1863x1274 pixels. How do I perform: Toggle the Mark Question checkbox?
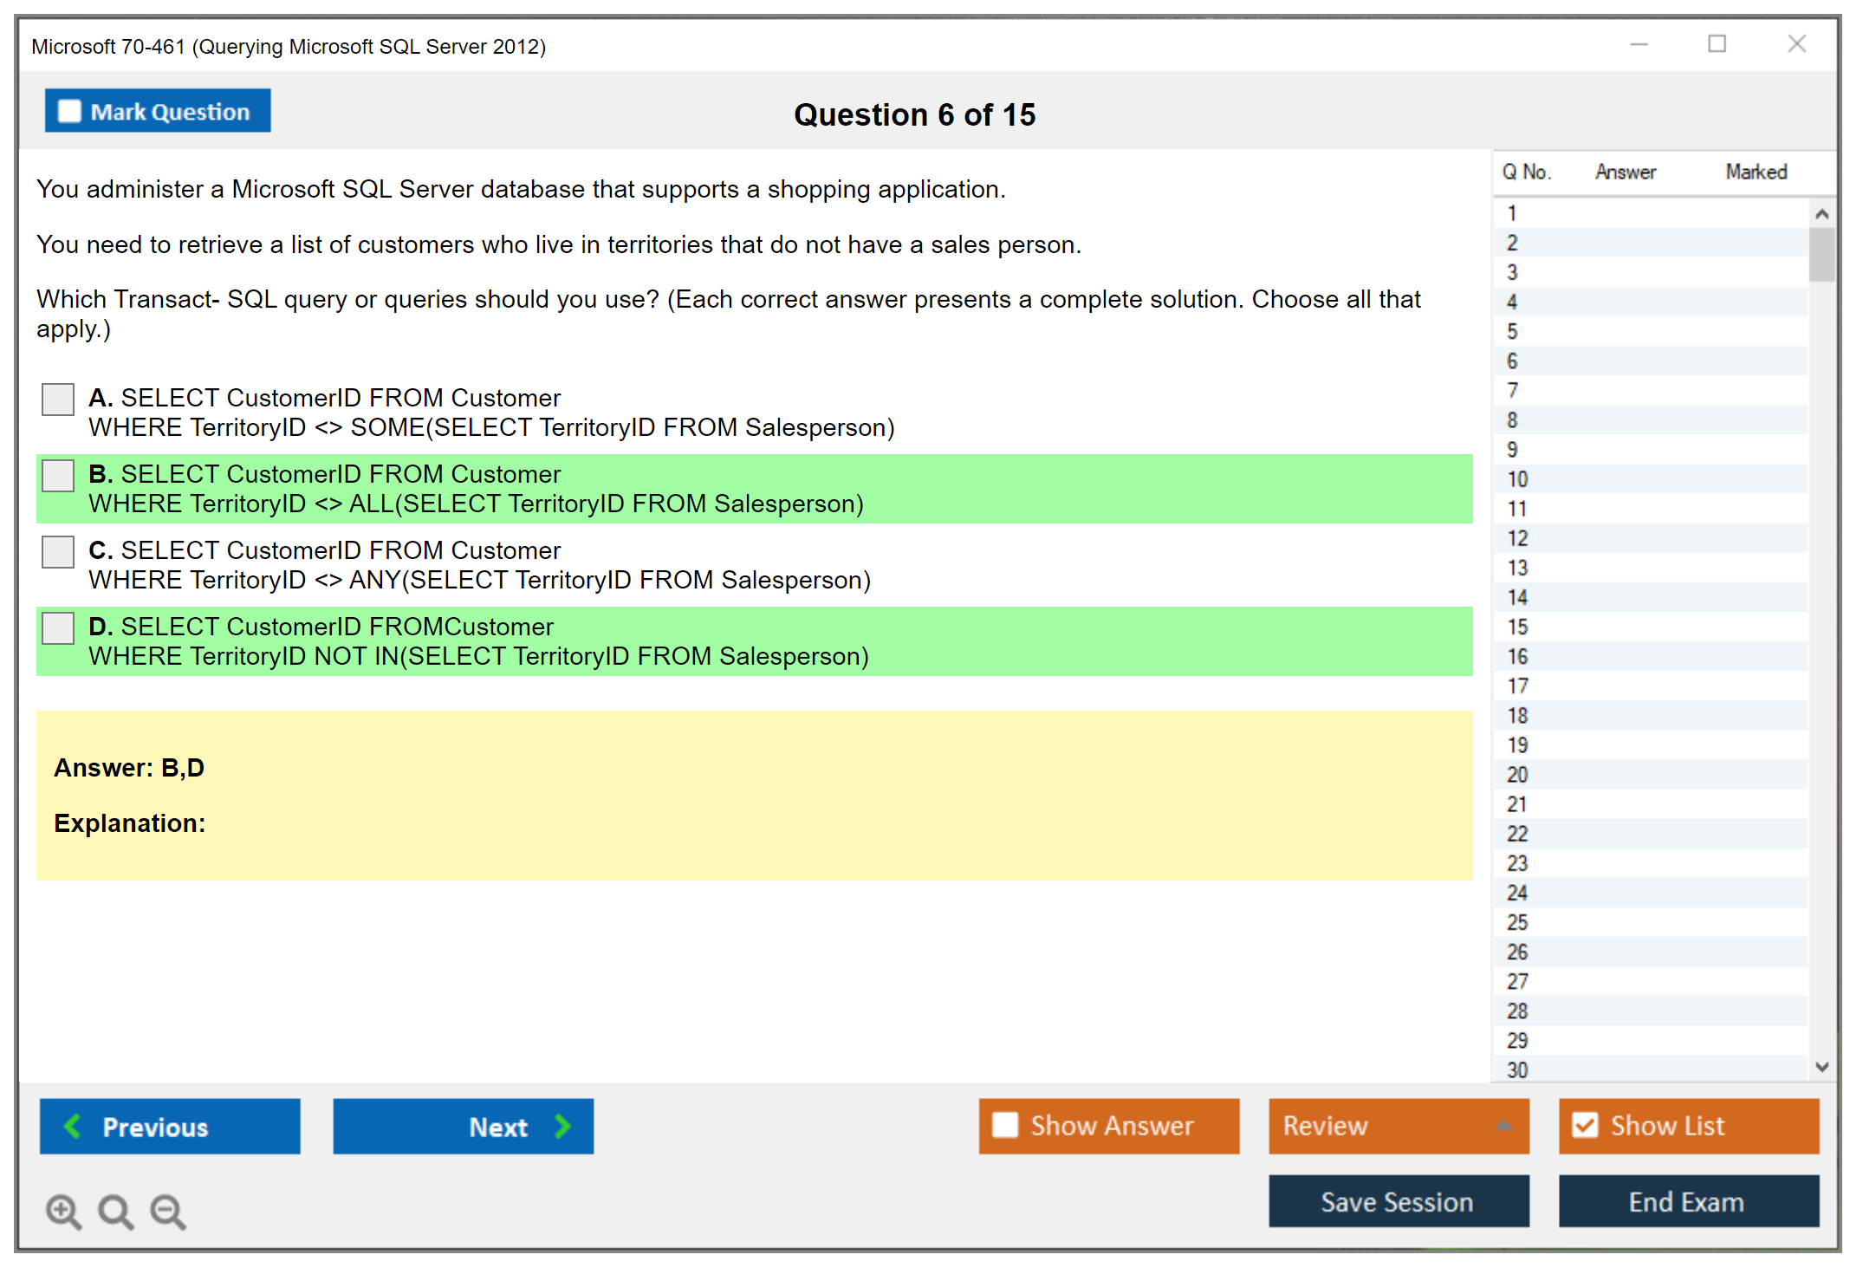click(x=70, y=112)
